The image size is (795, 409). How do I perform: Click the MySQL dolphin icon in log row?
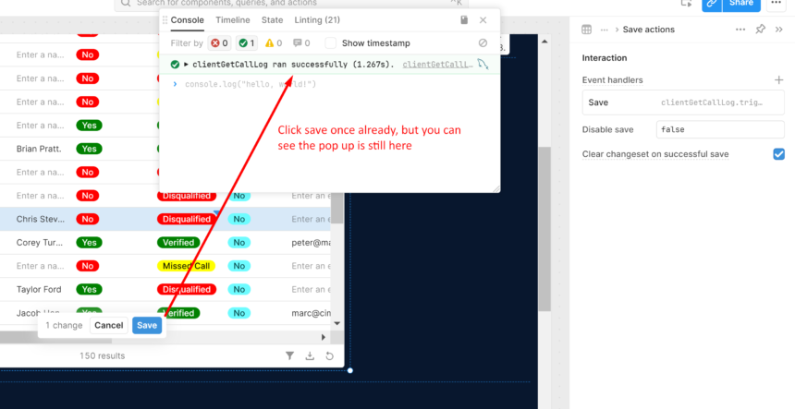483,65
